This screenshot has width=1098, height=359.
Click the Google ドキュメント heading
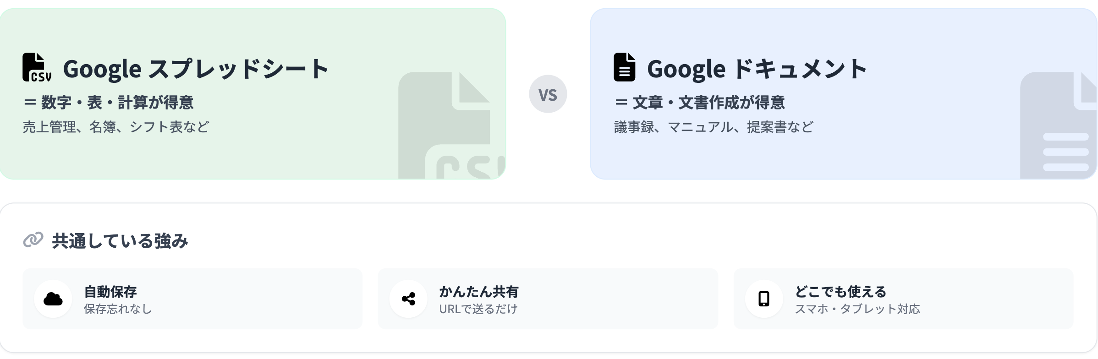[x=756, y=69]
